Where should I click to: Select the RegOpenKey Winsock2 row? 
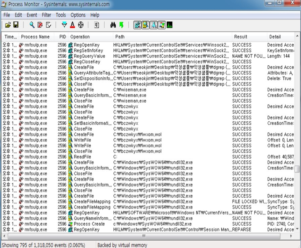tap(148, 45)
